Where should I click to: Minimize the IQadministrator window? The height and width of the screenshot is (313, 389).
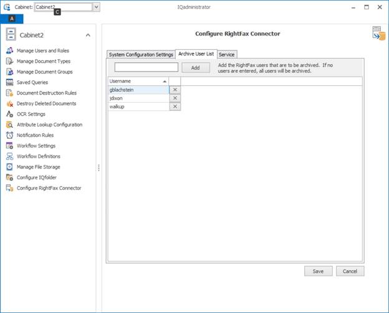click(x=353, y=7)
